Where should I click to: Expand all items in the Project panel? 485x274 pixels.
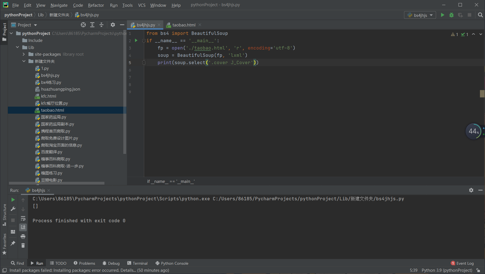[x=92, y=25]
